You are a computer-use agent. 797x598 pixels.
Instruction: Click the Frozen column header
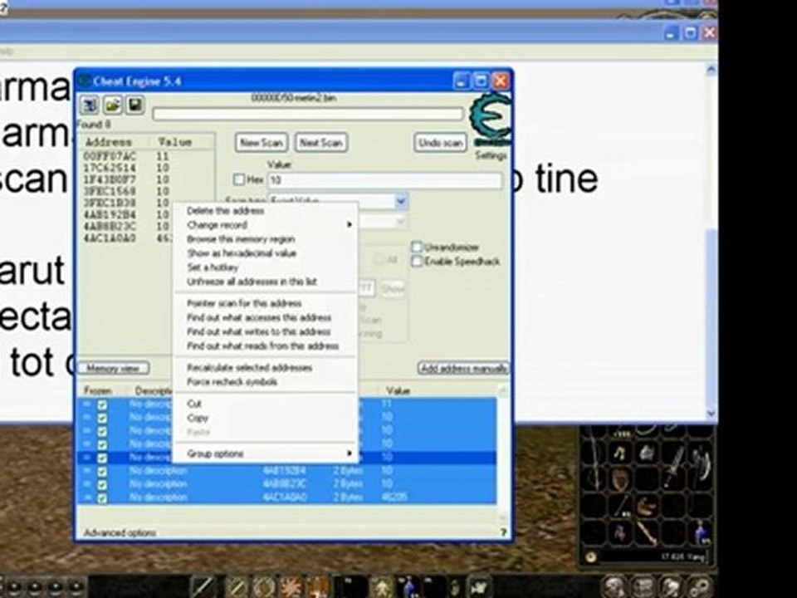[98, 390]
